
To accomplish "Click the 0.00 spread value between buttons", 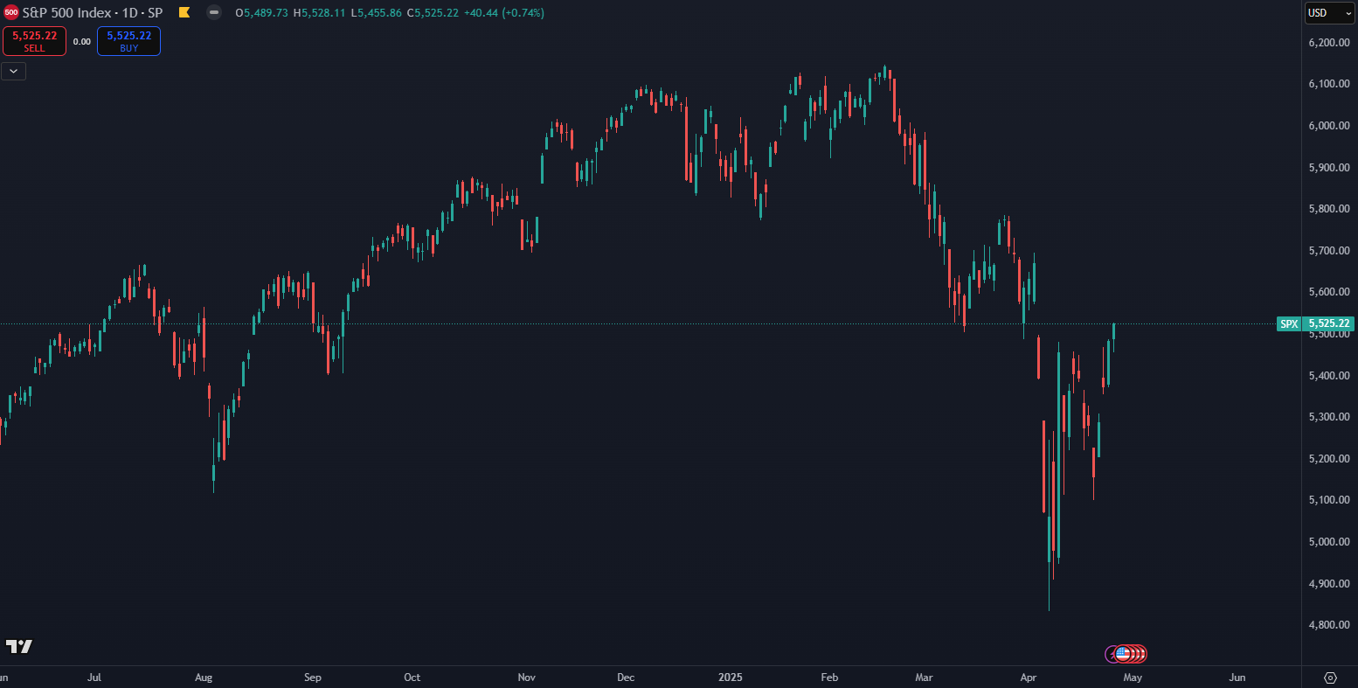I will 81,42.
